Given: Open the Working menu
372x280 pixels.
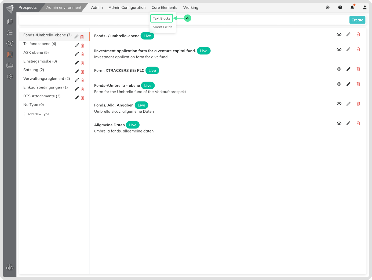Looking at the screenshot, I should [x=191, y=8].
